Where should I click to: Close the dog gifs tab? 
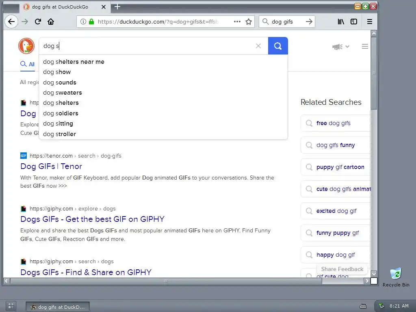pyautogui.click(x=104, y=7)
